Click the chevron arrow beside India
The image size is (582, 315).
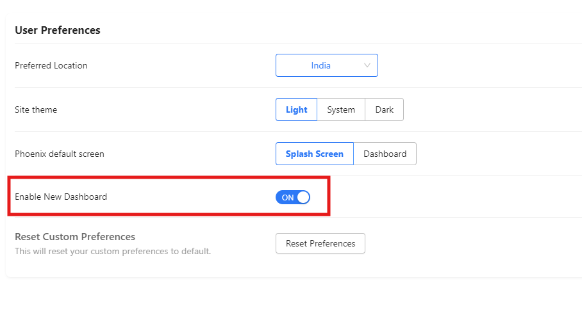point(367,65)
